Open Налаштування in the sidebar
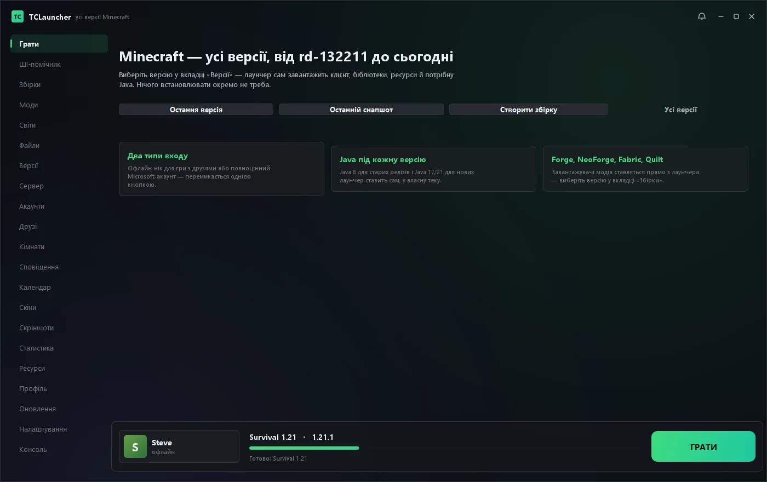767x482 pixels. (59, 429)
